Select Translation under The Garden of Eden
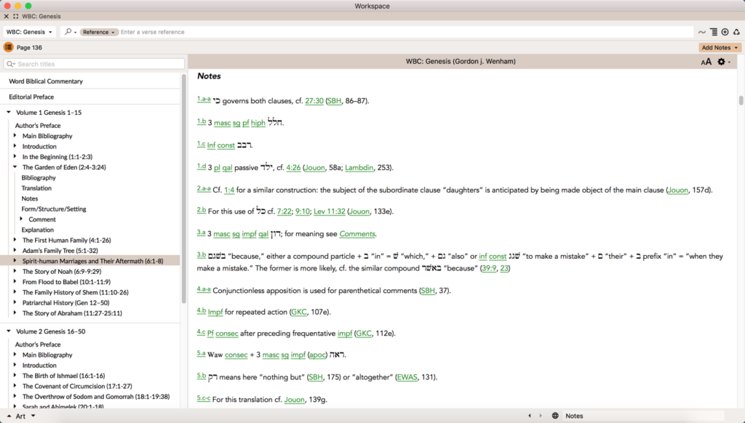Screen dimensions: 745x423 (36, 188)
